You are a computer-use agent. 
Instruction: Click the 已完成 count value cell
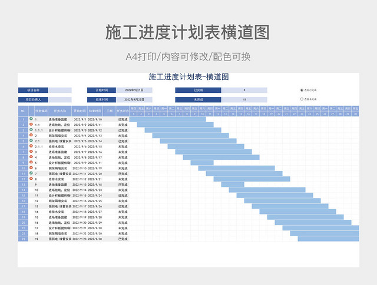(244, 90)
